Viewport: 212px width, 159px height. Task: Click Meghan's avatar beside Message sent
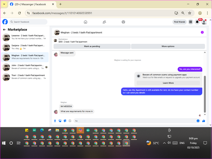tap(56, 54)
